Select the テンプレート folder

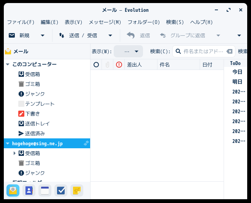(47, 104)
